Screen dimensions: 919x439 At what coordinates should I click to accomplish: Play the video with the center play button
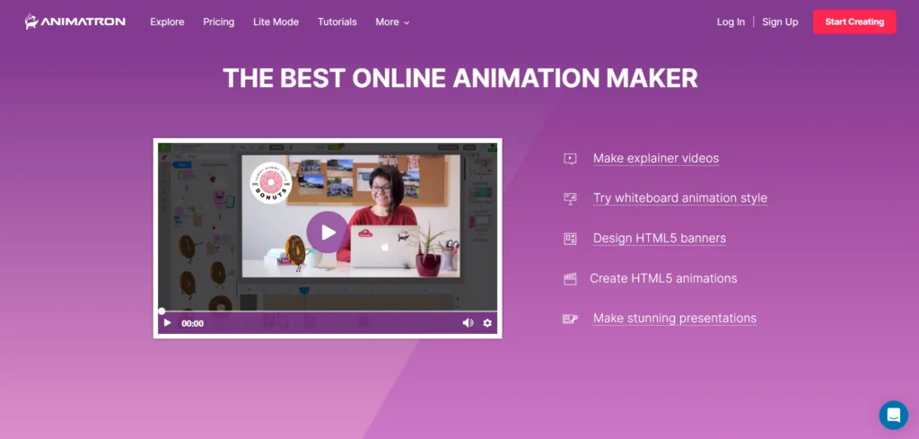pos(327,233)
